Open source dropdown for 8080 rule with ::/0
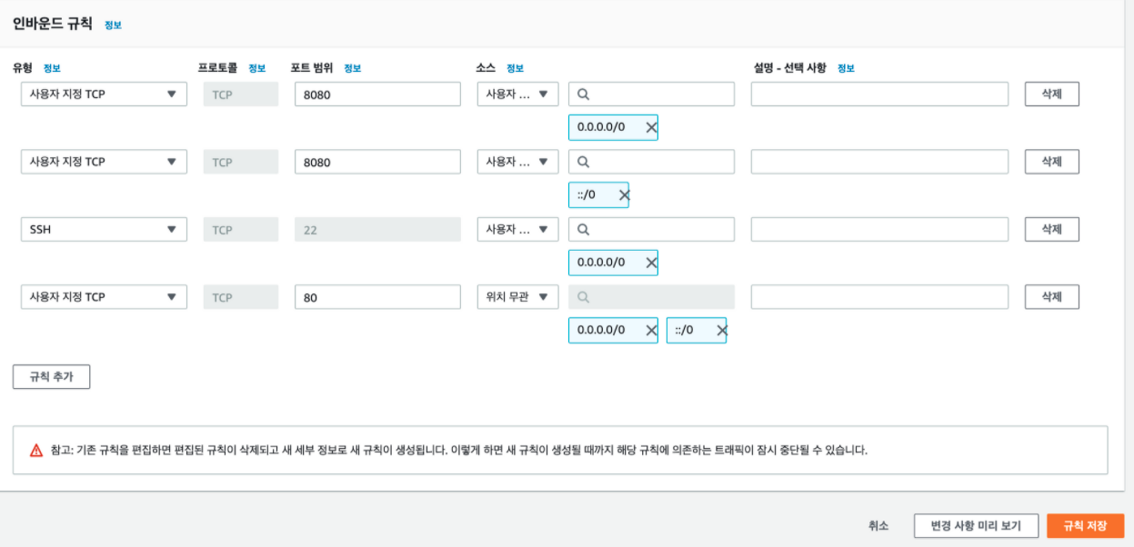 tap(517, 162)
